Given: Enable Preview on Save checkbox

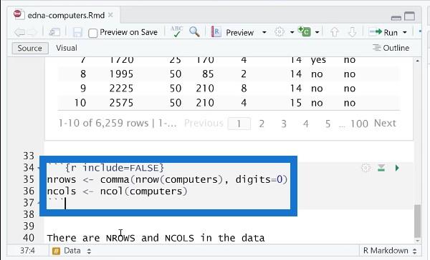Looking at the screenshot, I should click(x=92, y=33).
